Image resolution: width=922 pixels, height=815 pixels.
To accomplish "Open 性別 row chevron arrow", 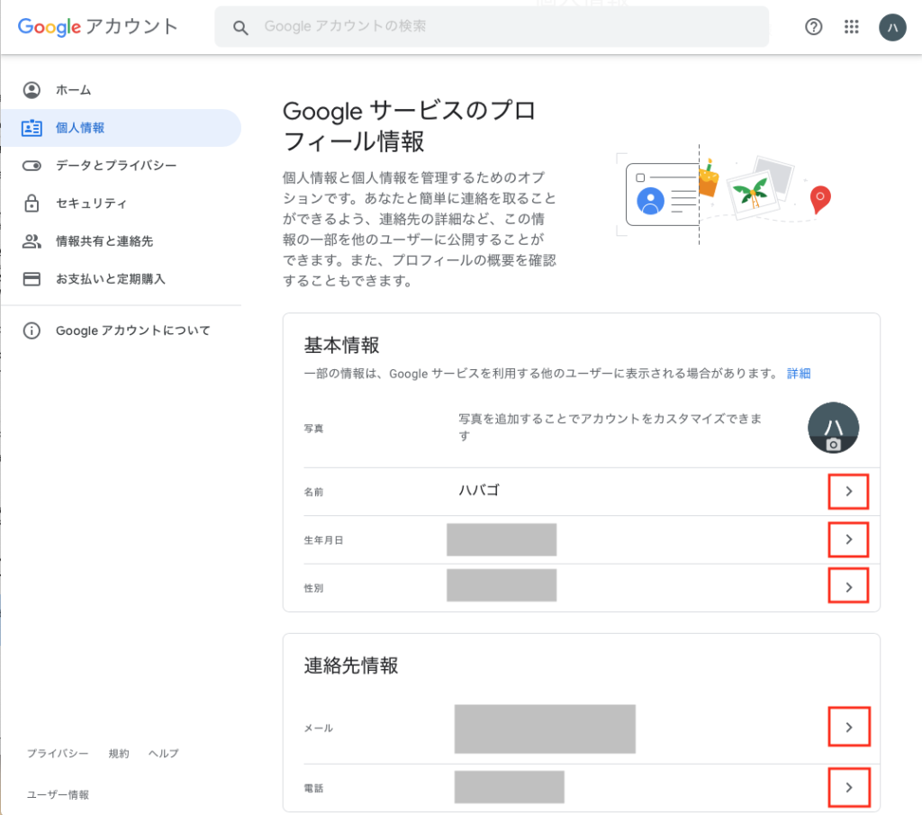I will 848,587.
